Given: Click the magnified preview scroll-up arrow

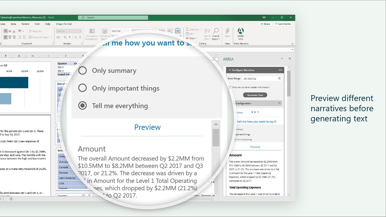Looking at the screenshot, I should (x=216, y=124).
